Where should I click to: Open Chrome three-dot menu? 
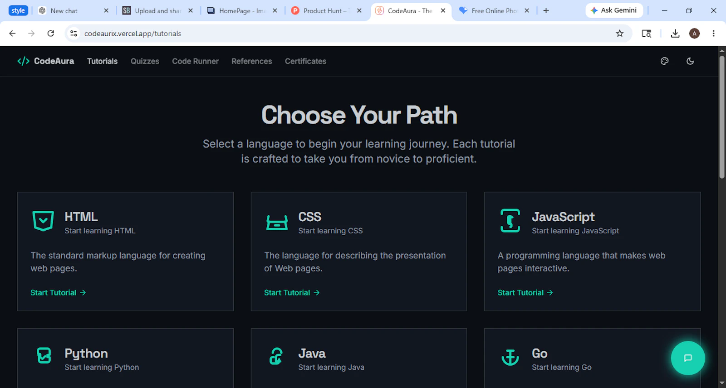point(714,34)
